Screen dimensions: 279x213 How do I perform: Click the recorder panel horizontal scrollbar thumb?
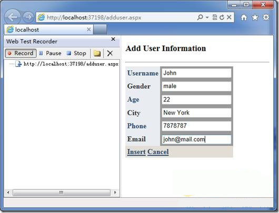(x=62, y=192)
